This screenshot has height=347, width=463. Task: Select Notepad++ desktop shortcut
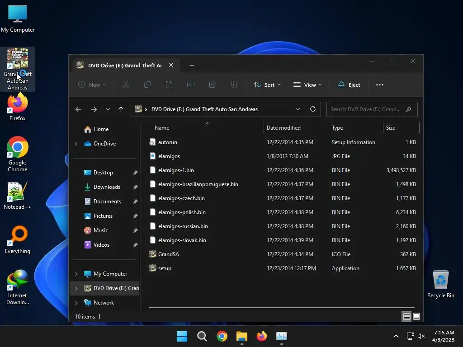[18, 196]
